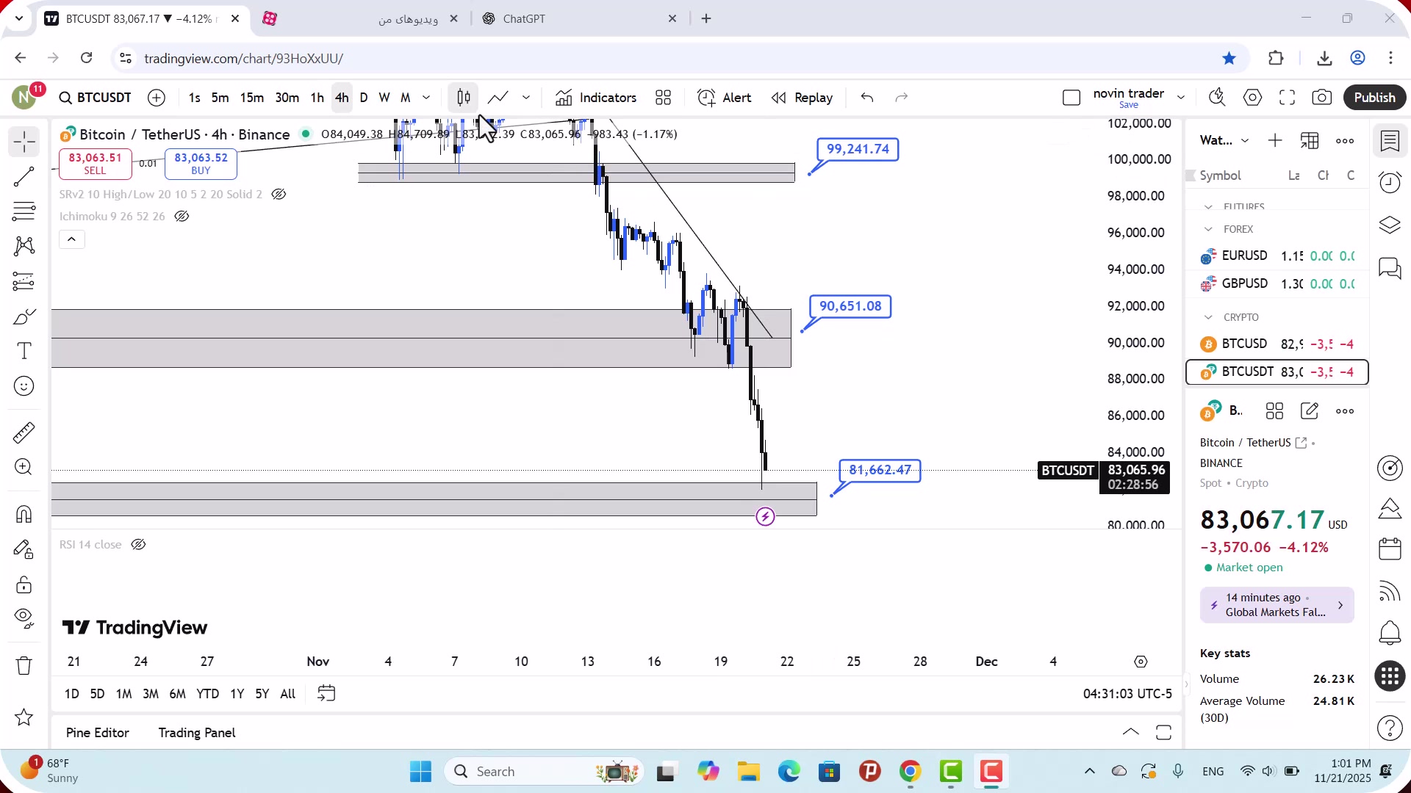This screenshot has height=793, width=1411.
Task: Open chart settings hexagon icon
Action: pos(1253,98)
